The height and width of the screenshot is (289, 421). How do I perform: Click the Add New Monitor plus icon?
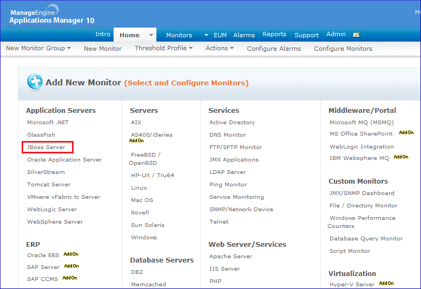(35, 82)
